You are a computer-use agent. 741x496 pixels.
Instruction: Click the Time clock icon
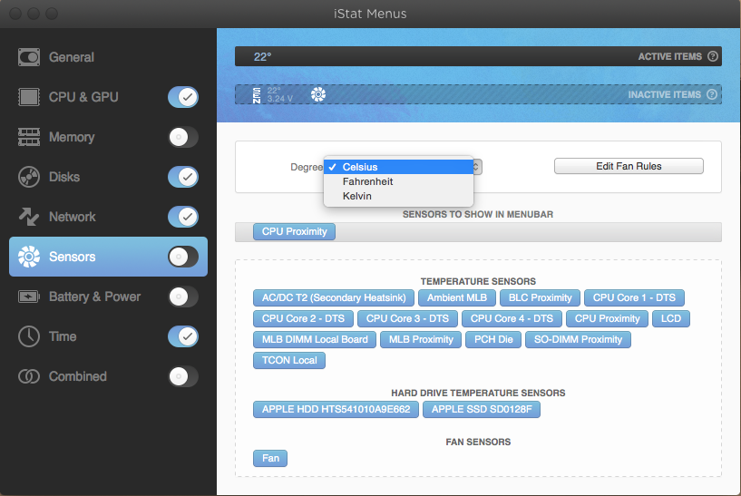29,336
